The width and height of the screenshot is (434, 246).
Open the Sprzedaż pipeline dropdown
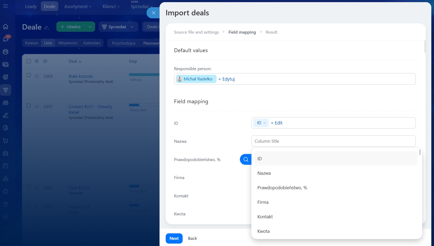click(118, 27)
